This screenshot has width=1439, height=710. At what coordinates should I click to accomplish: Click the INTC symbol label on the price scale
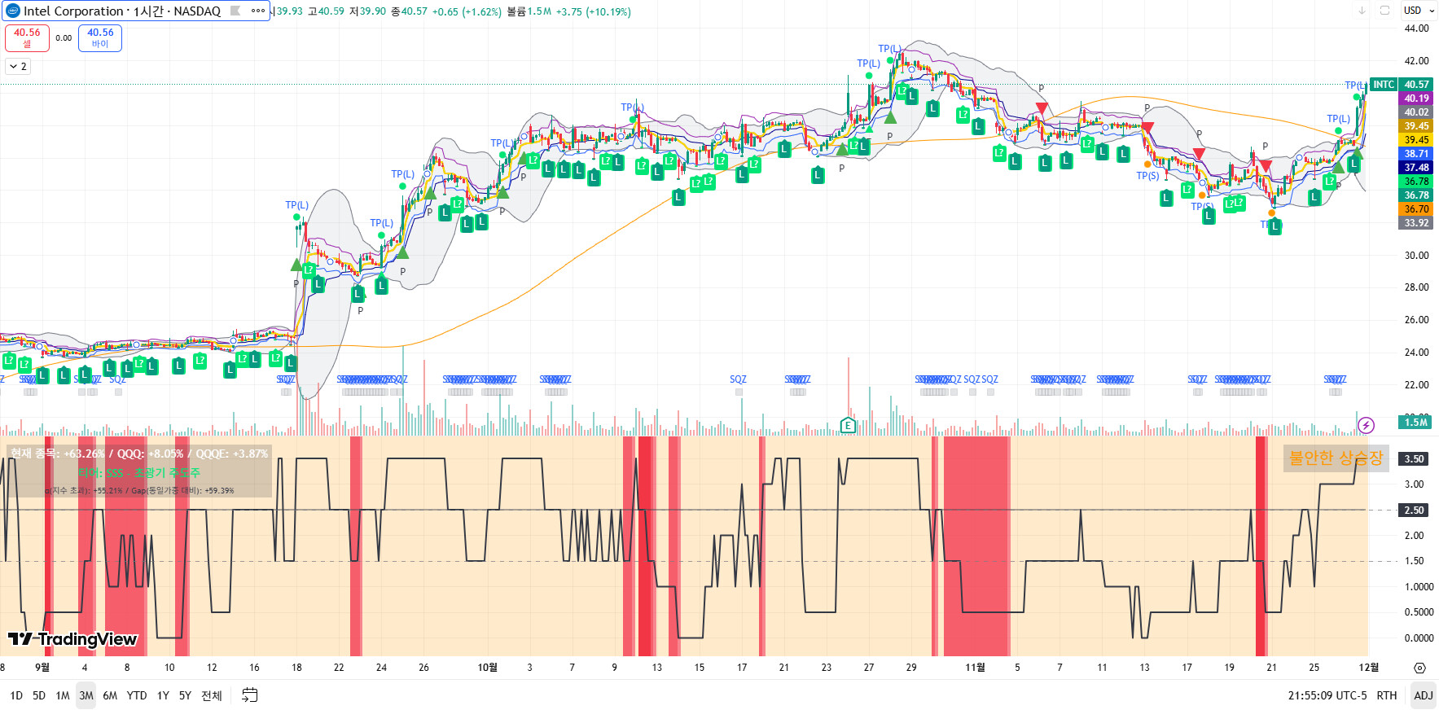coord(1384,85)
